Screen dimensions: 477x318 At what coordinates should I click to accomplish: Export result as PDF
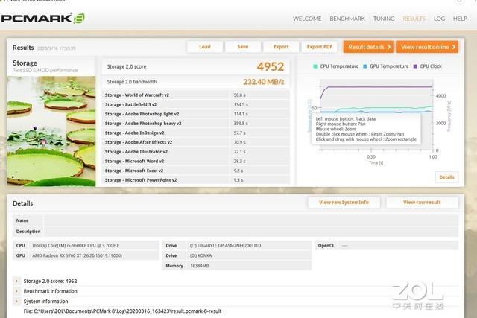coord(320,47)
